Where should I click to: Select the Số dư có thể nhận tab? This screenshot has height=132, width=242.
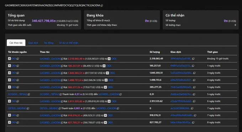(69, 43)
